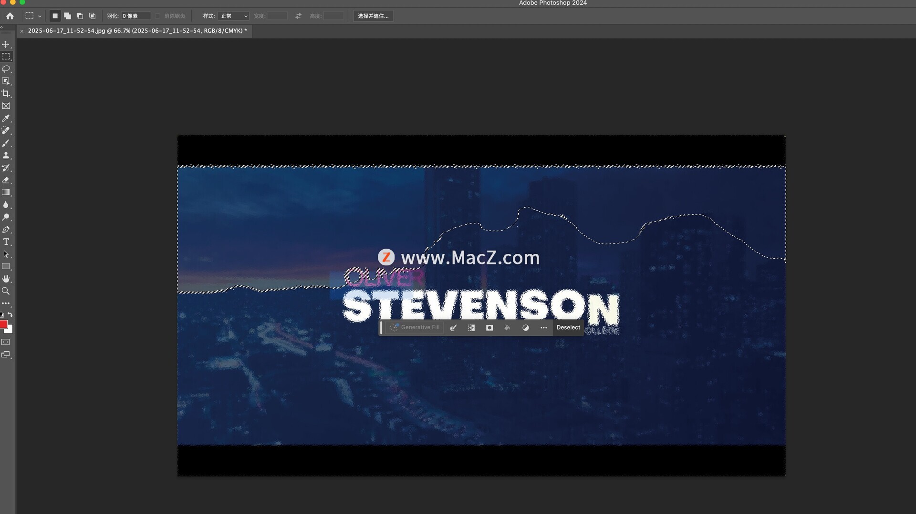Click the Generative Fill button

(415, 327)
